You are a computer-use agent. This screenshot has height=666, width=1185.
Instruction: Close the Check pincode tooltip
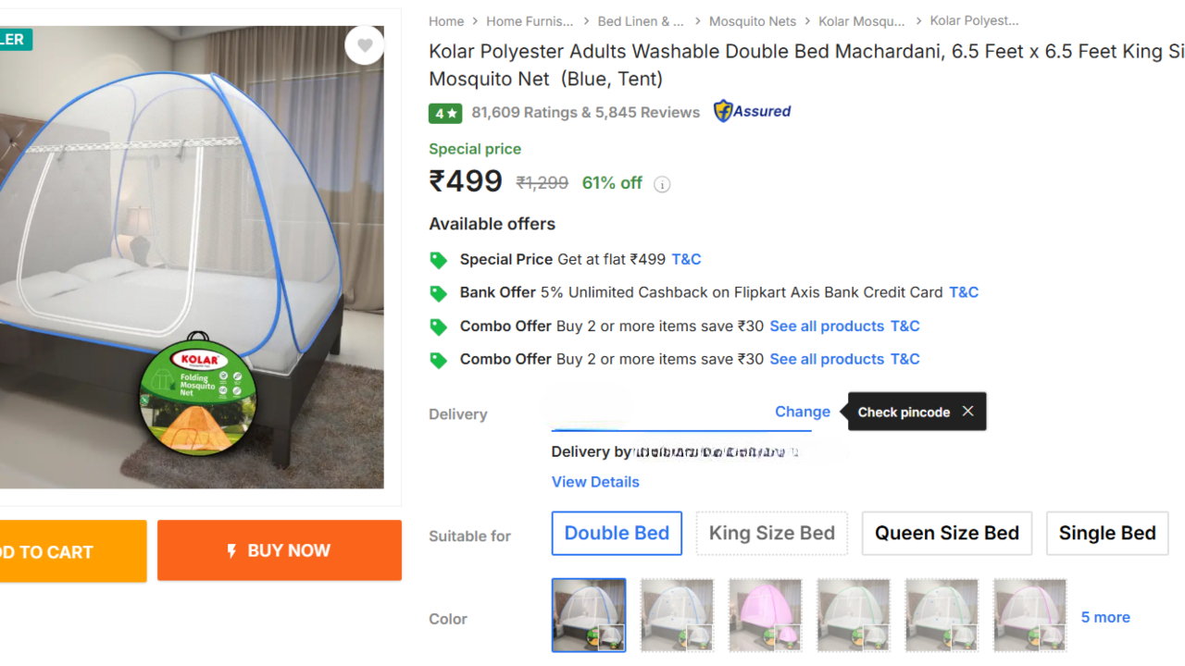pyautogui.click(x=967, y=412)
